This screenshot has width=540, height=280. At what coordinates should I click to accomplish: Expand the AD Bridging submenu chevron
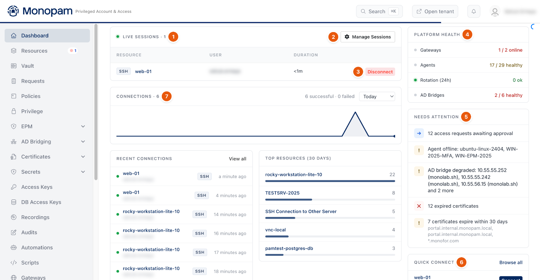tap(83, 141)
